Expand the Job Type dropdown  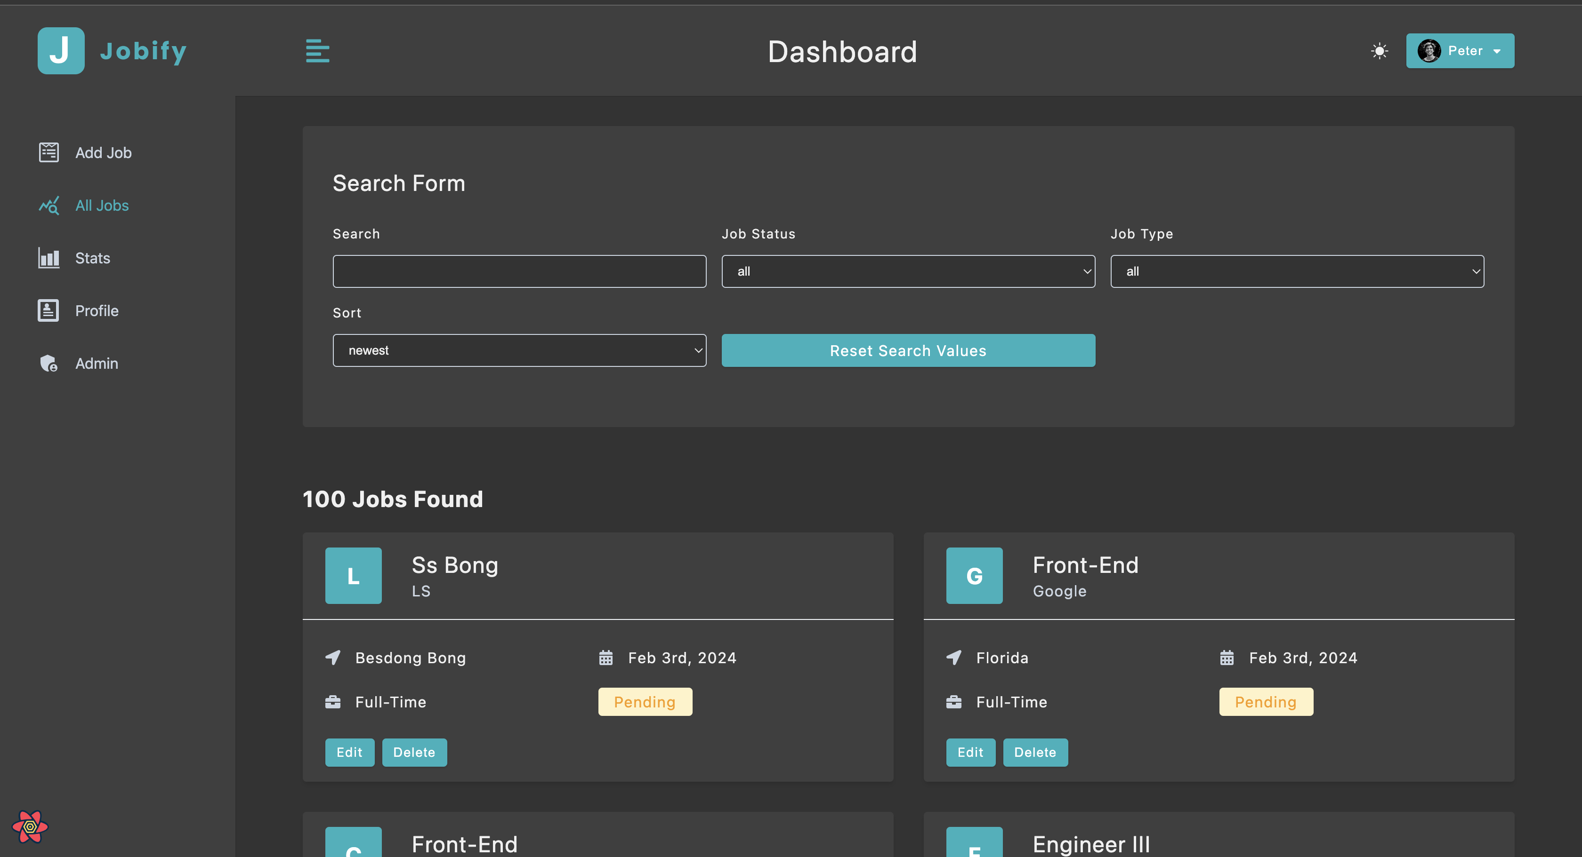[1296, 271]
